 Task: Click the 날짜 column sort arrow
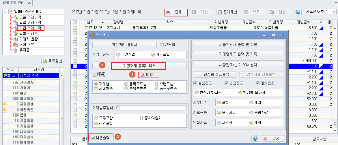pos(102,22)
